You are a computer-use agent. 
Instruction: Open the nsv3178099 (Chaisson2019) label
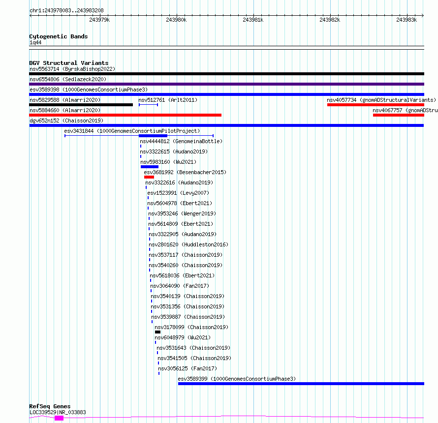coord(191,327)
